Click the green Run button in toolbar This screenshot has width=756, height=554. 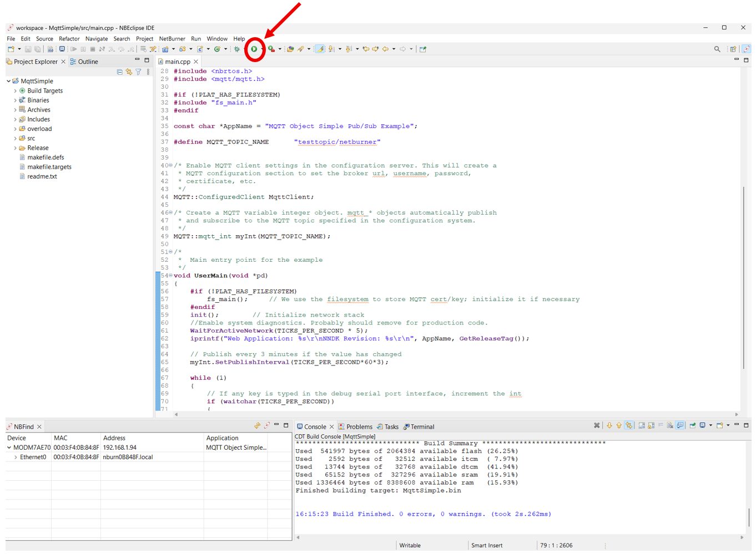pos(254,49)
